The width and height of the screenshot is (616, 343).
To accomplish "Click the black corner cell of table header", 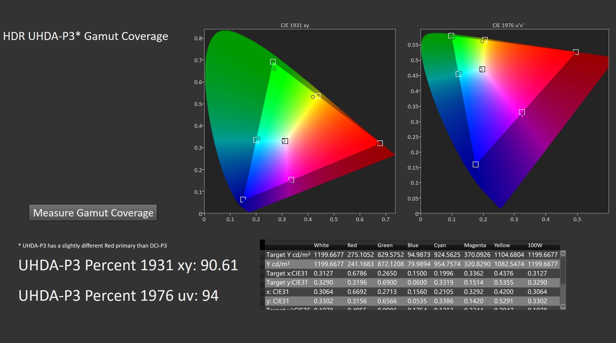I will pos(262,245).
